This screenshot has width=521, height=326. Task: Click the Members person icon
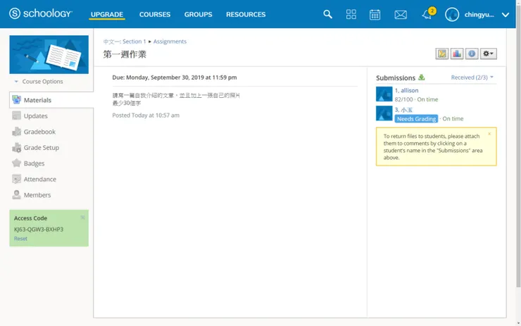point(16,195)
